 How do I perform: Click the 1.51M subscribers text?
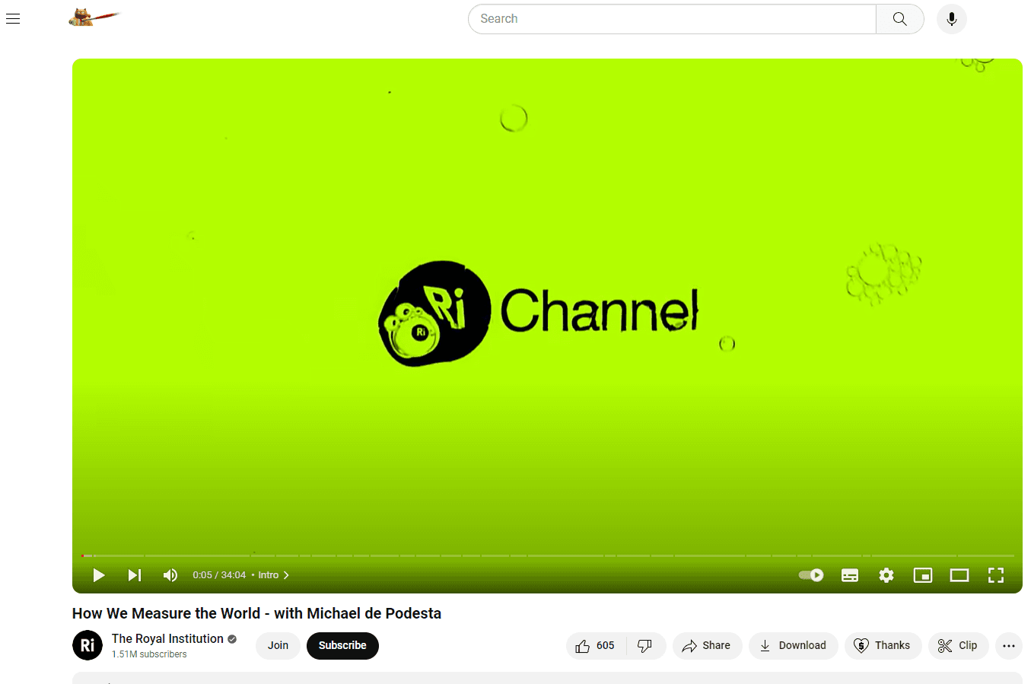149,654
